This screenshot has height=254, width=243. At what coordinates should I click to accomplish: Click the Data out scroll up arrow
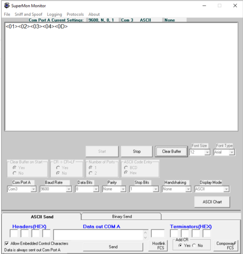[145, 233]
